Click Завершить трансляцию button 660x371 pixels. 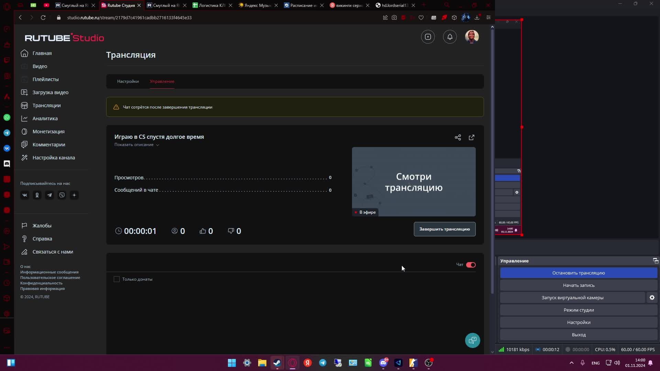(444, 229)
